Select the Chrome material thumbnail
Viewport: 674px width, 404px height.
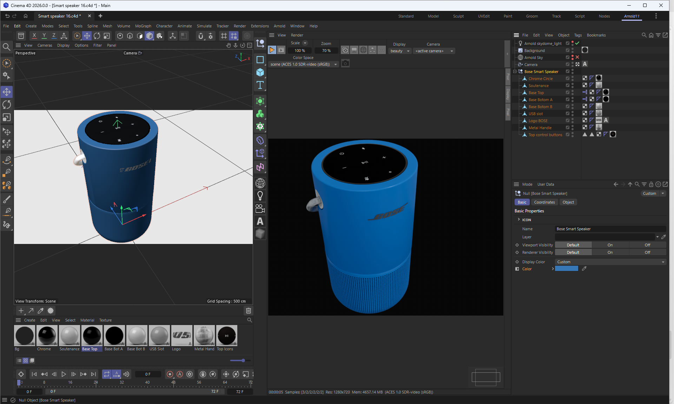47,336
